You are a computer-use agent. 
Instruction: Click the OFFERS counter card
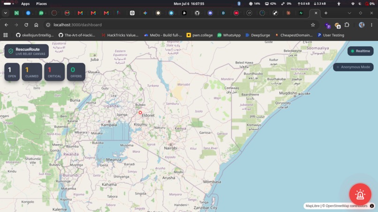coord(76,72)
